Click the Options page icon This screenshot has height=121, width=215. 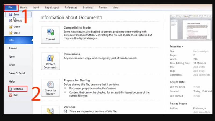point(10,89)
